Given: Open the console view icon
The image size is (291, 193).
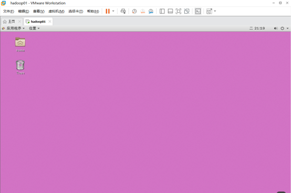Looking at the screenshot, I should [x=198, y=12].
